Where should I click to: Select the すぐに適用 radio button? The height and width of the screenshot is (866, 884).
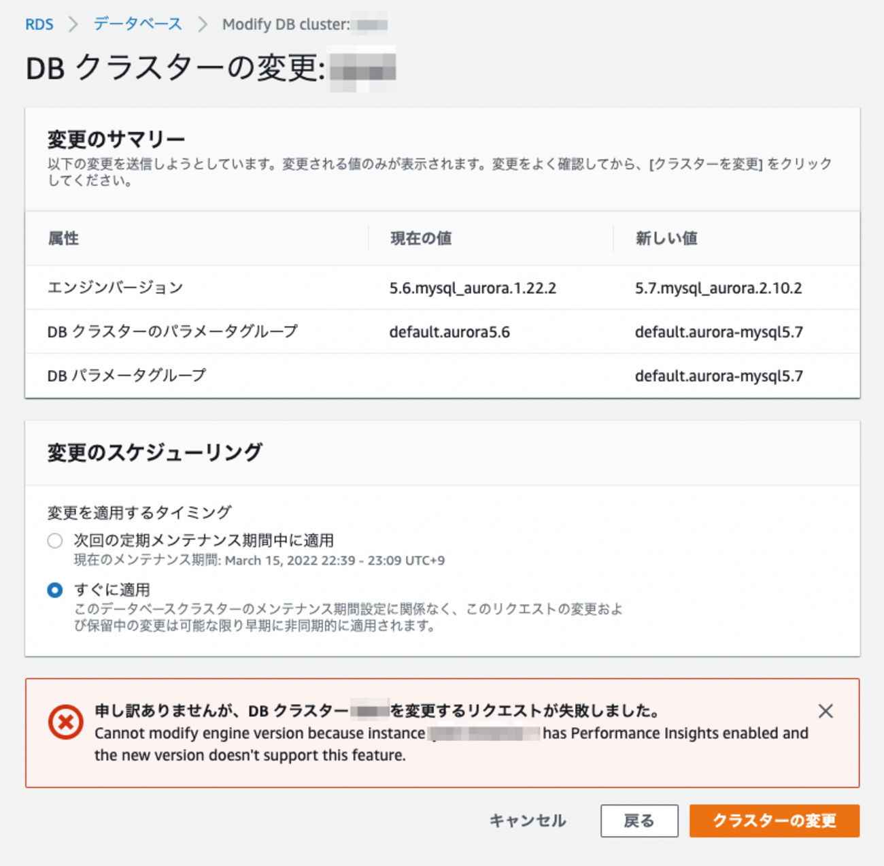(x=55, y=590)
